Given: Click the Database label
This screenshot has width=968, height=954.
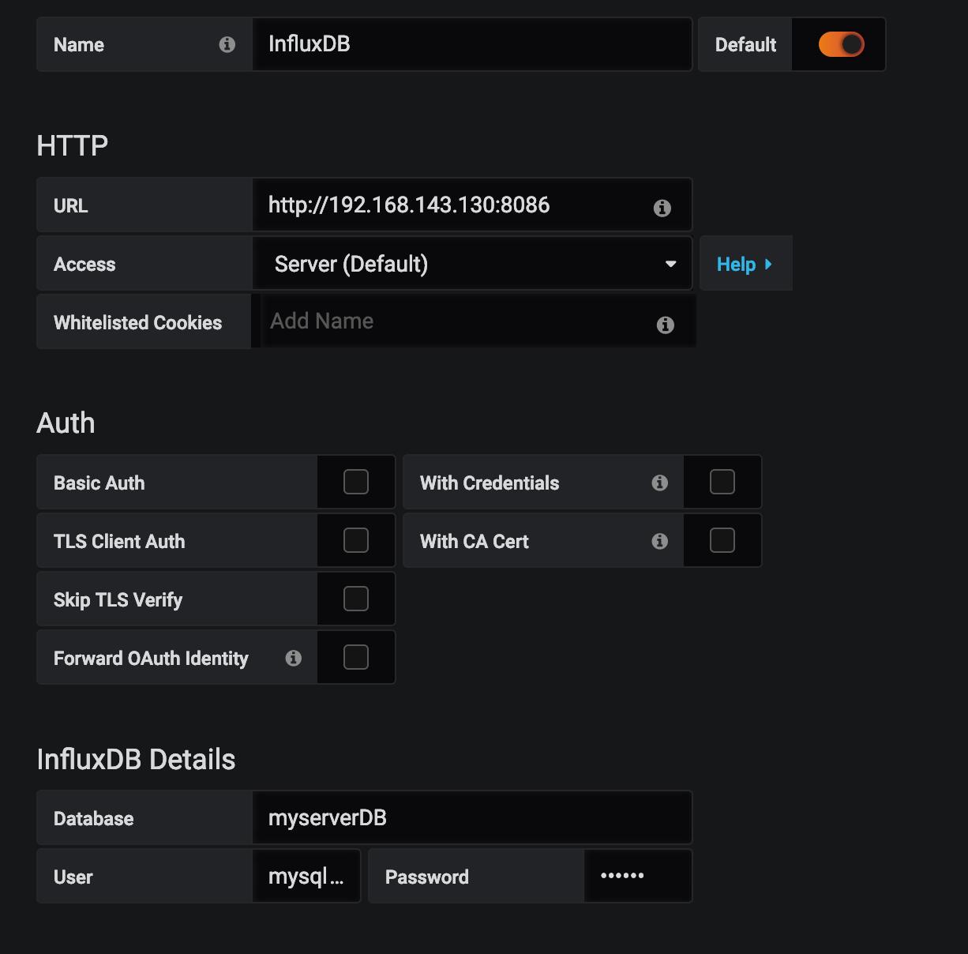Looking at the screenshot, I should click(x=94, y=818).
